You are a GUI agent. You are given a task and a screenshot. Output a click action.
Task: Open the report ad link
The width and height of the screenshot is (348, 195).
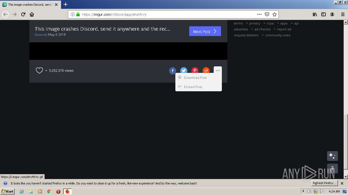point(284,29)
